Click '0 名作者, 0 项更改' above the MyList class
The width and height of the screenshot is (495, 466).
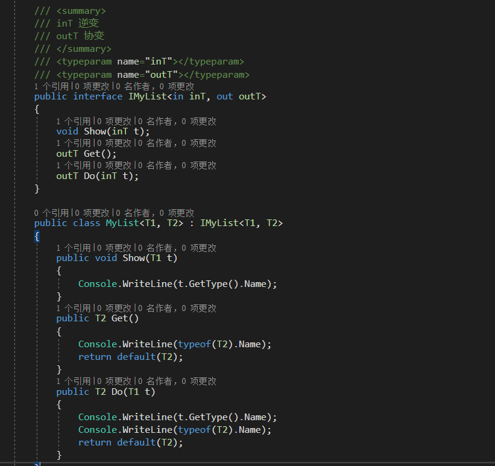[x=155, y=213]
